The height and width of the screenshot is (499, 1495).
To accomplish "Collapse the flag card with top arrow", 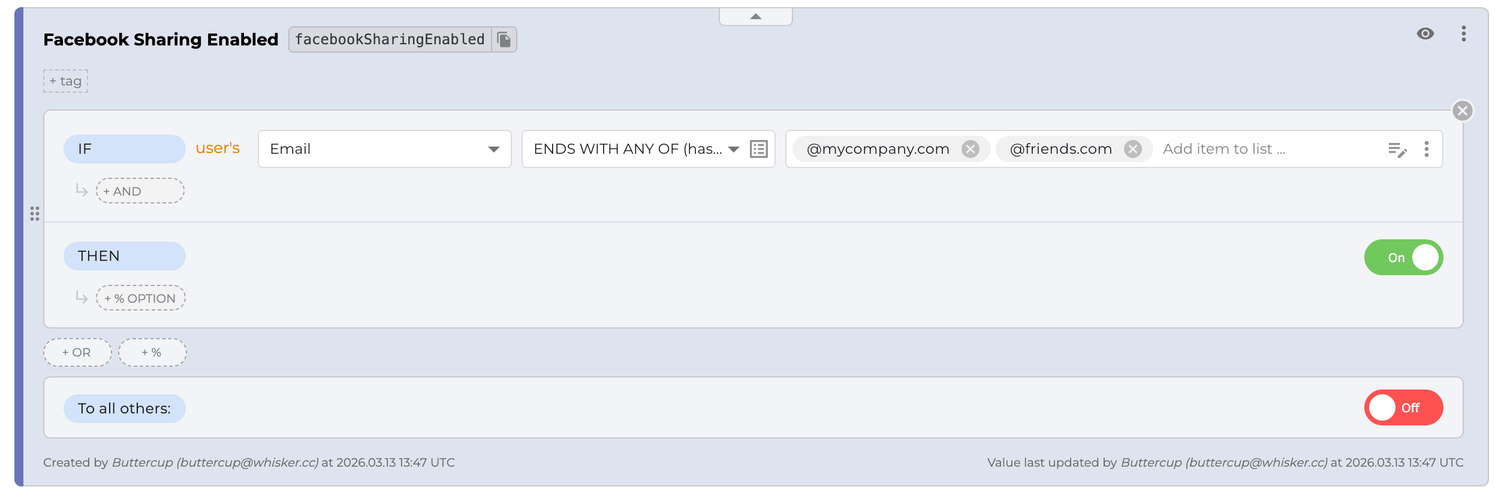I will tap(755, 17).
